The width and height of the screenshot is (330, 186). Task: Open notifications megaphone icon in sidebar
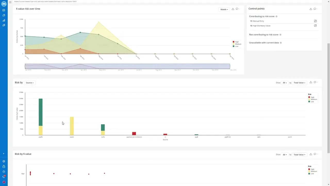[4, 177]
